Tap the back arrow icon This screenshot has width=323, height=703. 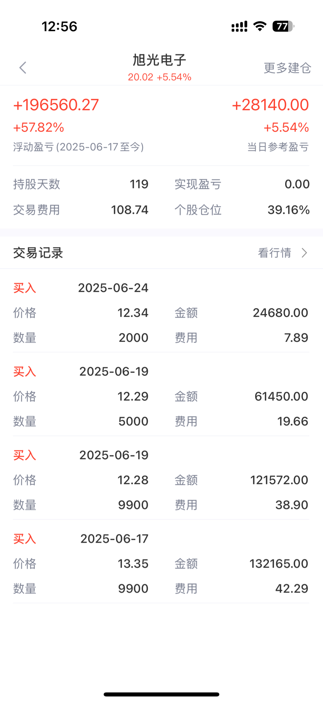23,67
